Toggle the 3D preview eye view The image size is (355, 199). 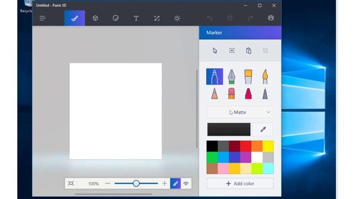click(186, 184)
